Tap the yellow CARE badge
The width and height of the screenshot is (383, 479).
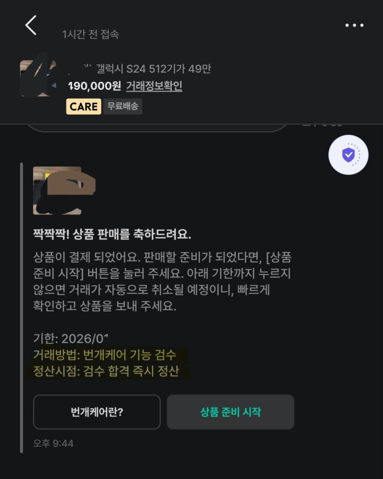tap(84, 107)
